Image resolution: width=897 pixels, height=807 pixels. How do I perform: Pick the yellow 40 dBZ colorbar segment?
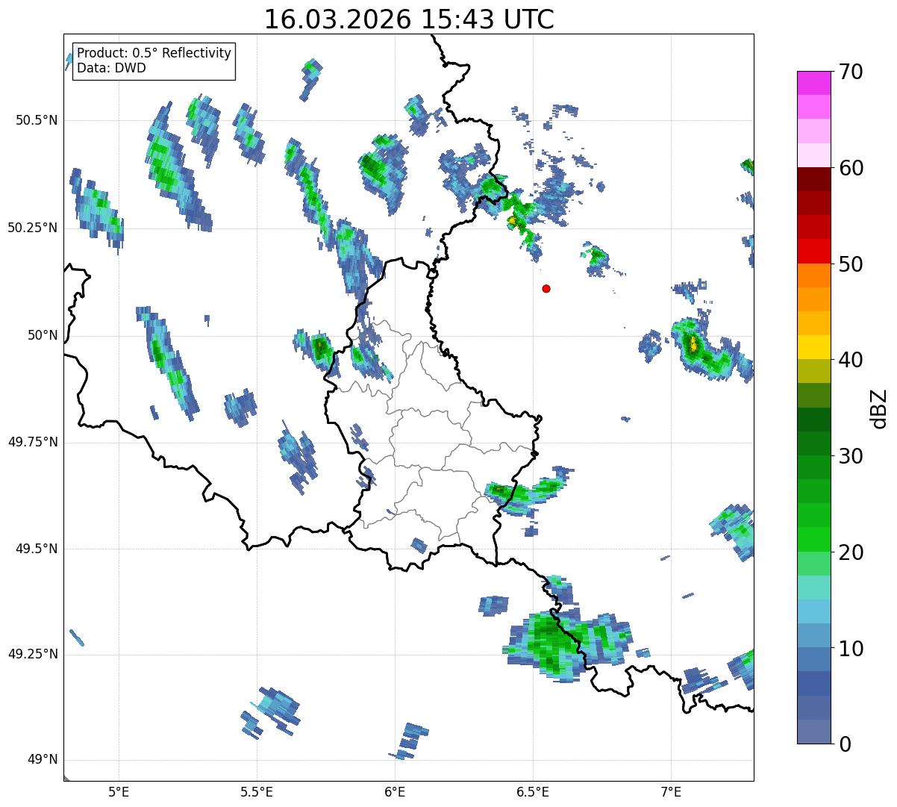coord(814,347)
